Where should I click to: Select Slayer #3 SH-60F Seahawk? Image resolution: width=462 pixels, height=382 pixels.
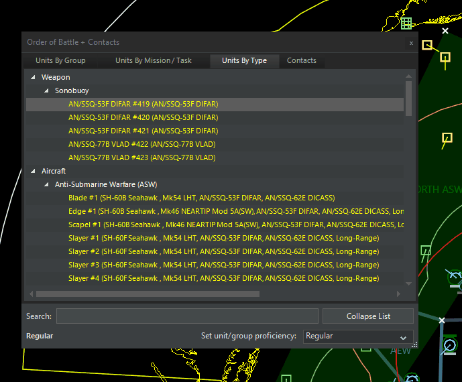pos(215,265)
